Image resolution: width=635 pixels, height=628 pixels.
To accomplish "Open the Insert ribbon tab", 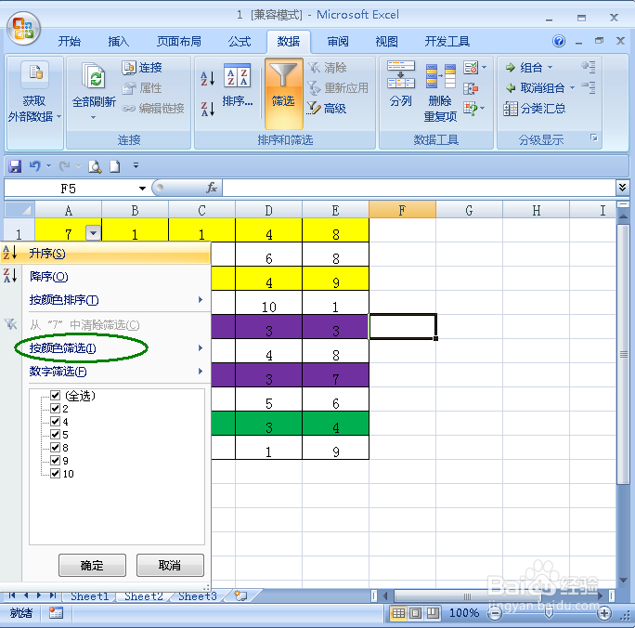I will pos(118,41).
